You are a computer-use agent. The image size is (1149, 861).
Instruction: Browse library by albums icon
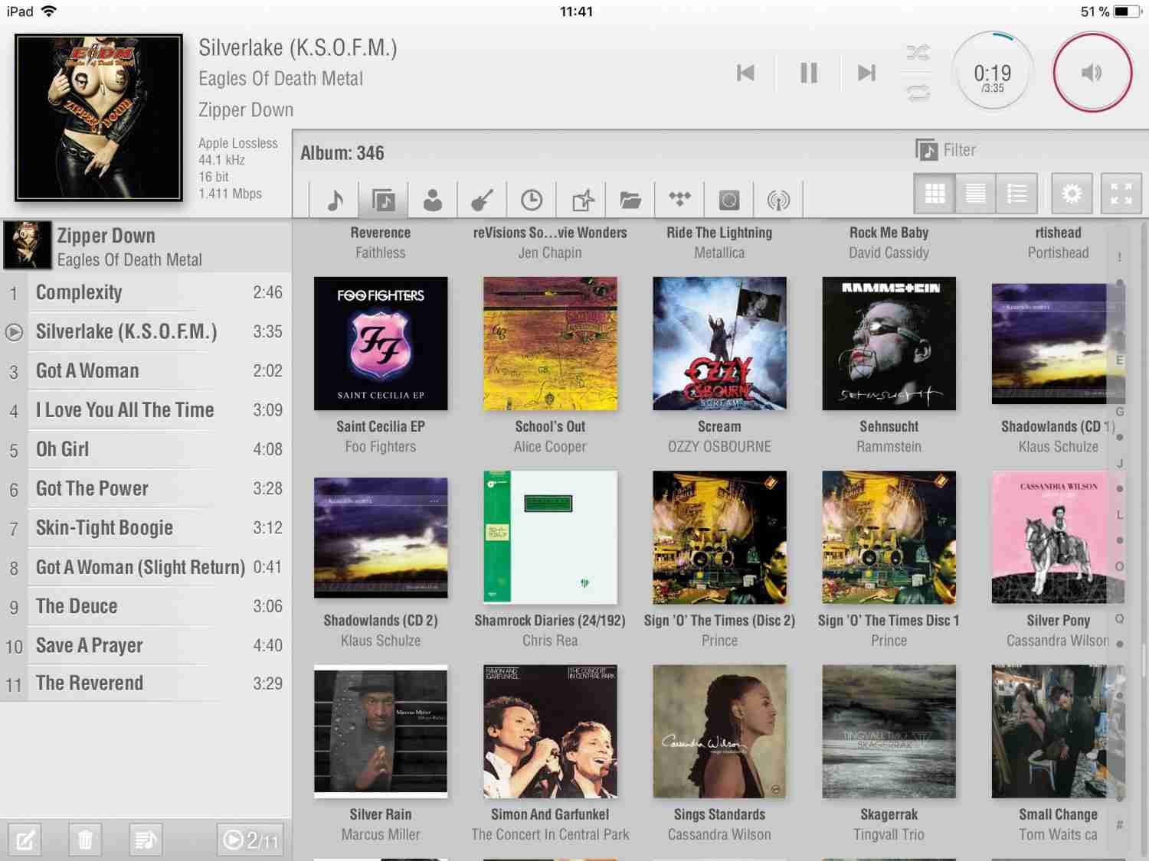click(384, 201)
